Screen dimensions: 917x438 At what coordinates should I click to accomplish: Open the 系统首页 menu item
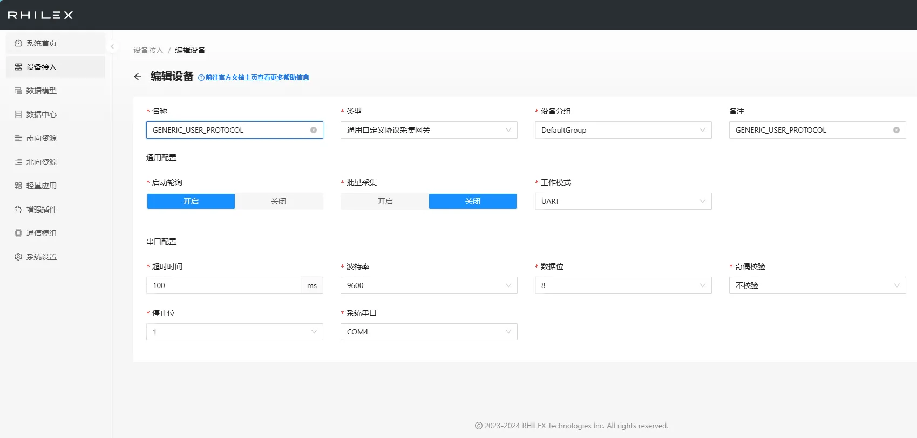point(56,43)
